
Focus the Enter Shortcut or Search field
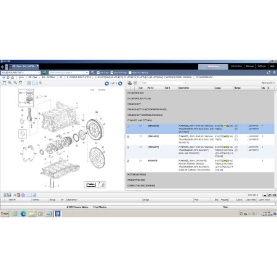(67, 73)
